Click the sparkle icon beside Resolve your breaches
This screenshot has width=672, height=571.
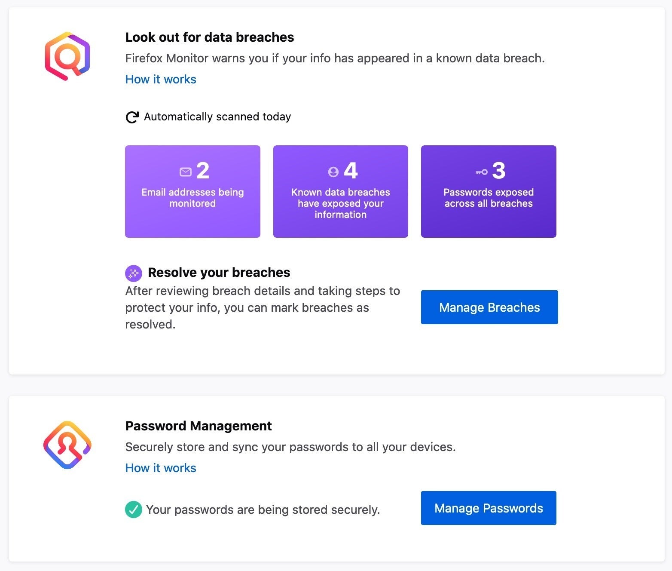134,273
